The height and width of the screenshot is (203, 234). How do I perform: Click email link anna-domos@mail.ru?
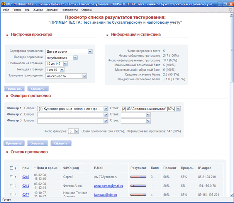[x=109, y=186]
